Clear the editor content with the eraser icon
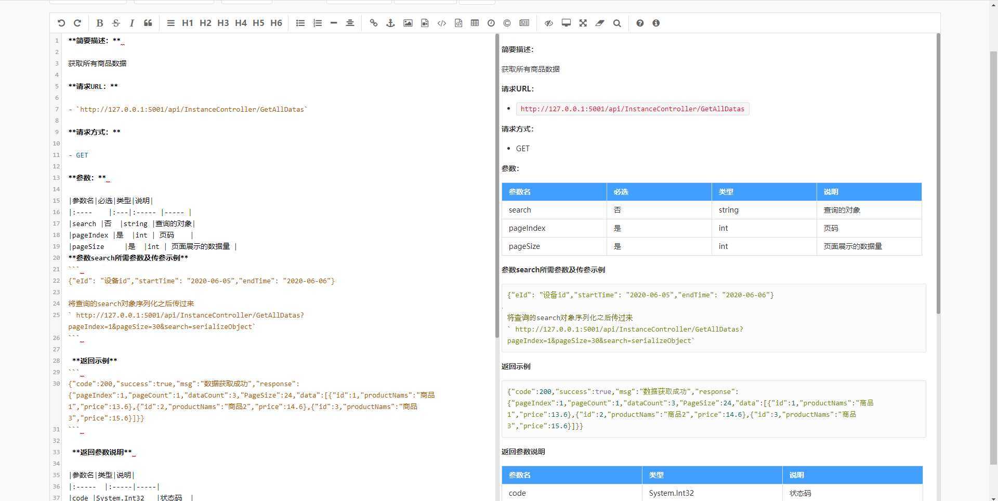This screenshot has height=501, width=998. click(600, 23)
